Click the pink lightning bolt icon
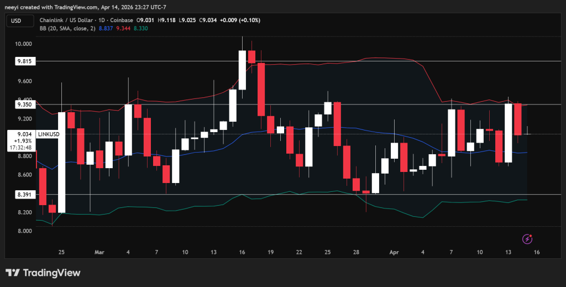566x287 pixels. (x=528, y=239)
